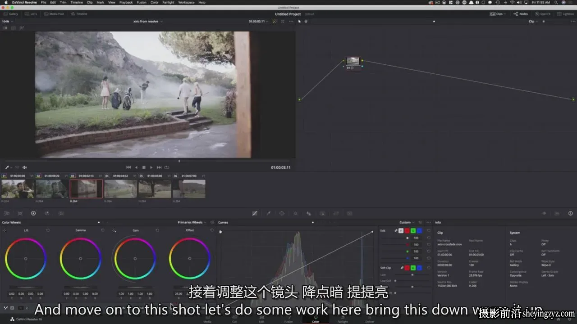Open the RGB Mixer palette
The height and width of the screenshot is (324, 577).
pyautogui.click(x=47, y=213)
